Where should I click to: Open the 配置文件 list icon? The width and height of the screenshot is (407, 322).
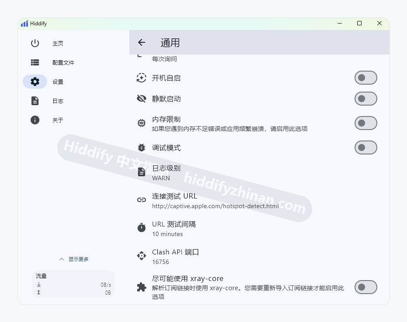35,62
